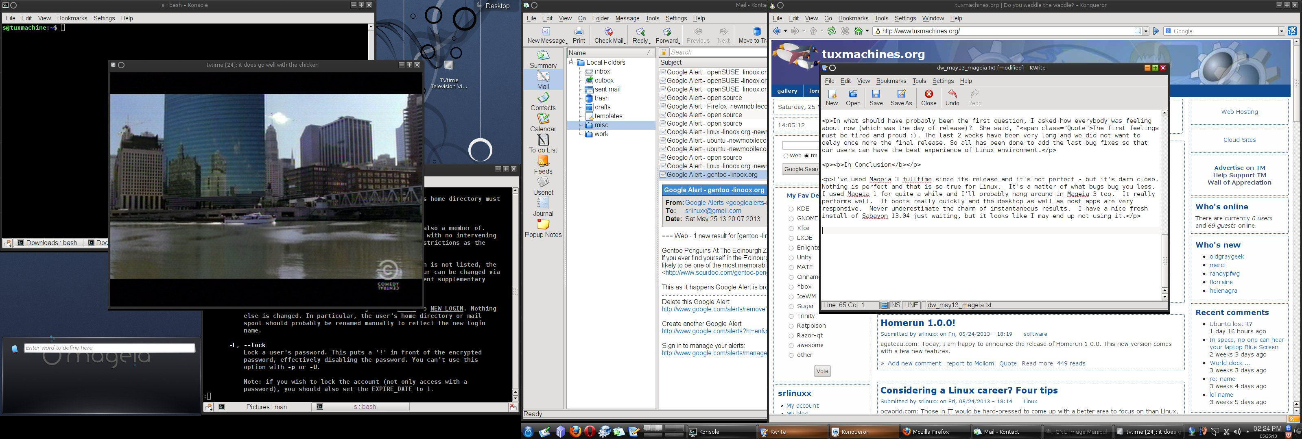Open the Popup Notes component in Kontact
Screen dimensions: 1302x439
(543, 228)
